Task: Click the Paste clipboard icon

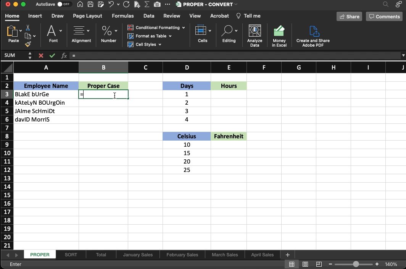Action: click(x=12, y=31)
